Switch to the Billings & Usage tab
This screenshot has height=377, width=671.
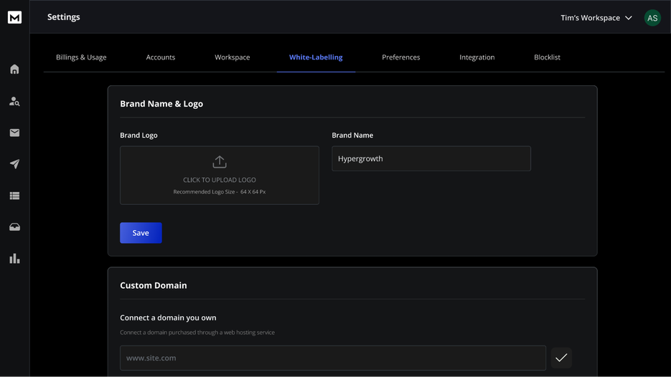coord(81,57)
